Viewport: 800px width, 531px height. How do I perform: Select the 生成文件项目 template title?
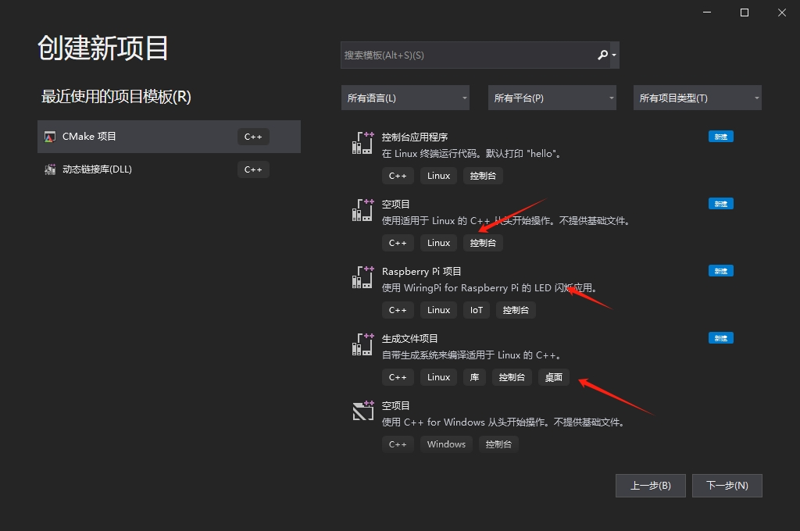point(409,339)
